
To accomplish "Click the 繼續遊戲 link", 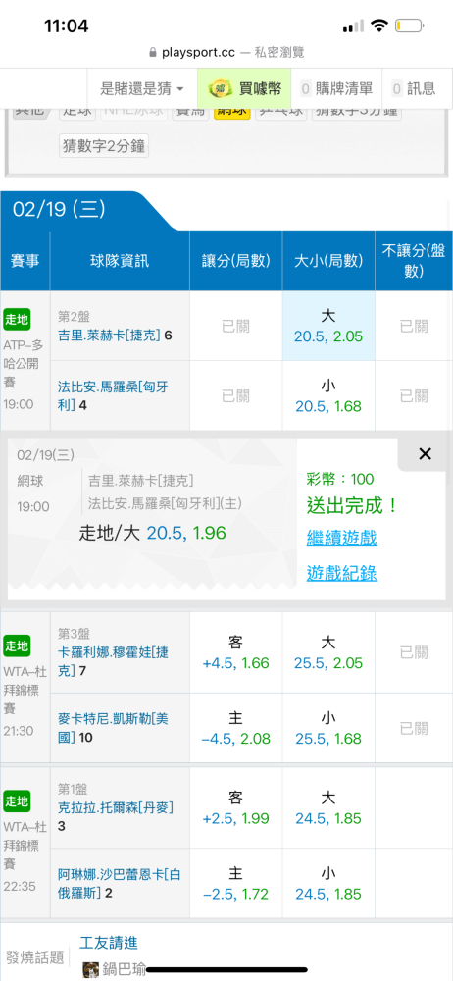I will tap(341, 538).
